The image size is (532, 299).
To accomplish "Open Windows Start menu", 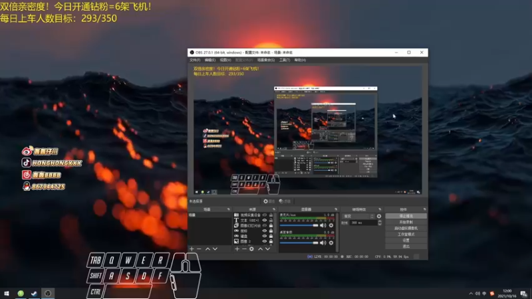I will click(x=7, y=293).
